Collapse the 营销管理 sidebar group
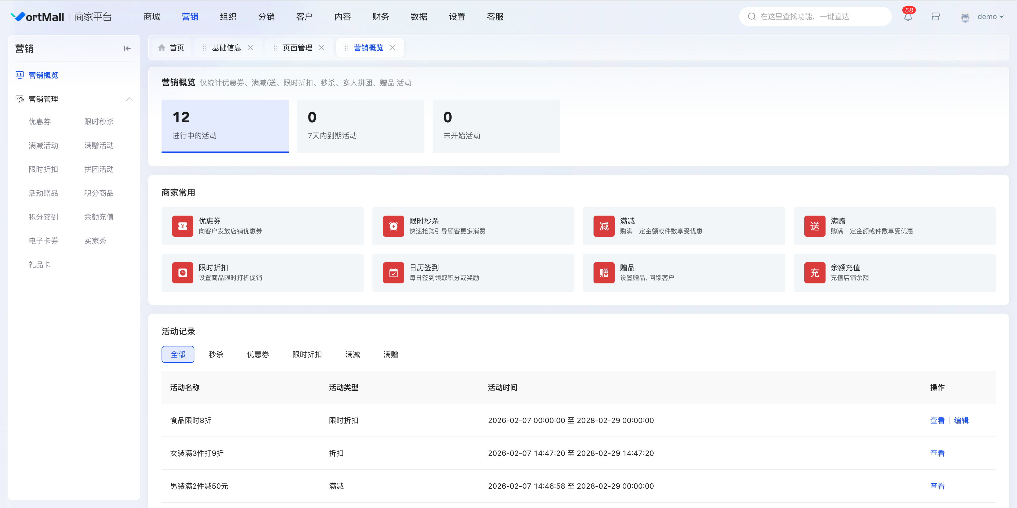Screen dimensions: 1017x508 [129, 99]
